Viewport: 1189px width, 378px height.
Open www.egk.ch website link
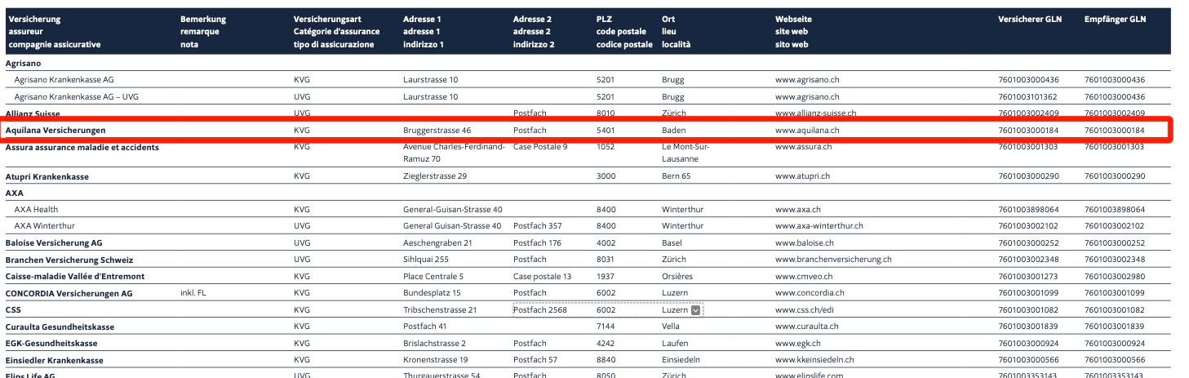point(799,344)
